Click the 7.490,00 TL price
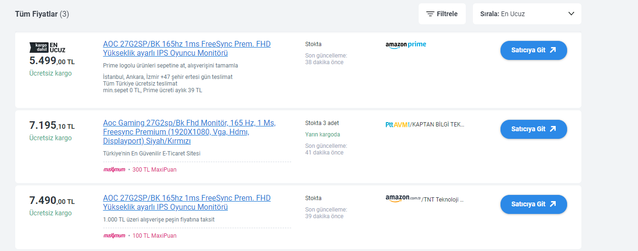Image resolution: width=638 pixels, height=251 pixels. [x=52, y=201]
